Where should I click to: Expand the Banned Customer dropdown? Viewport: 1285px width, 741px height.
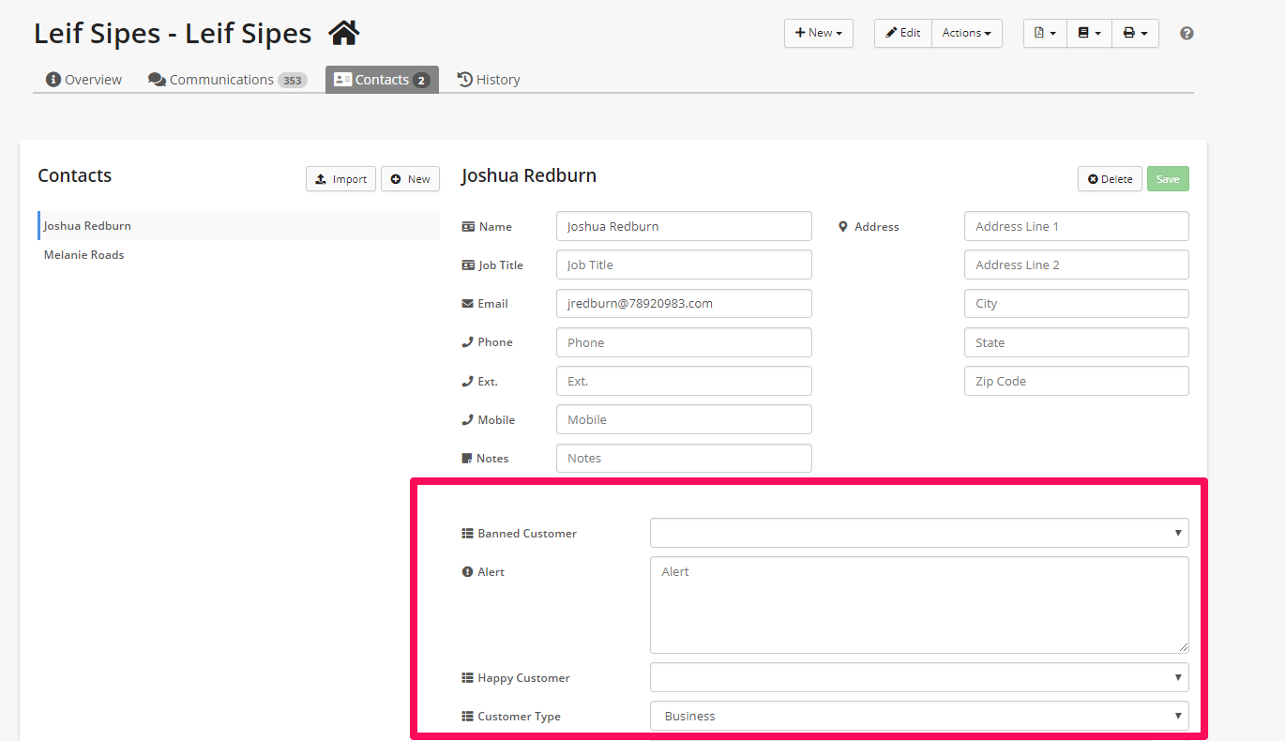point(918,533)
